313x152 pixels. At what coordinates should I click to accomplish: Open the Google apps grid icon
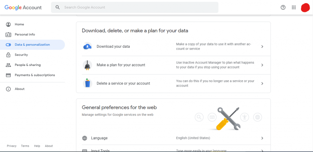pos(294,7)
